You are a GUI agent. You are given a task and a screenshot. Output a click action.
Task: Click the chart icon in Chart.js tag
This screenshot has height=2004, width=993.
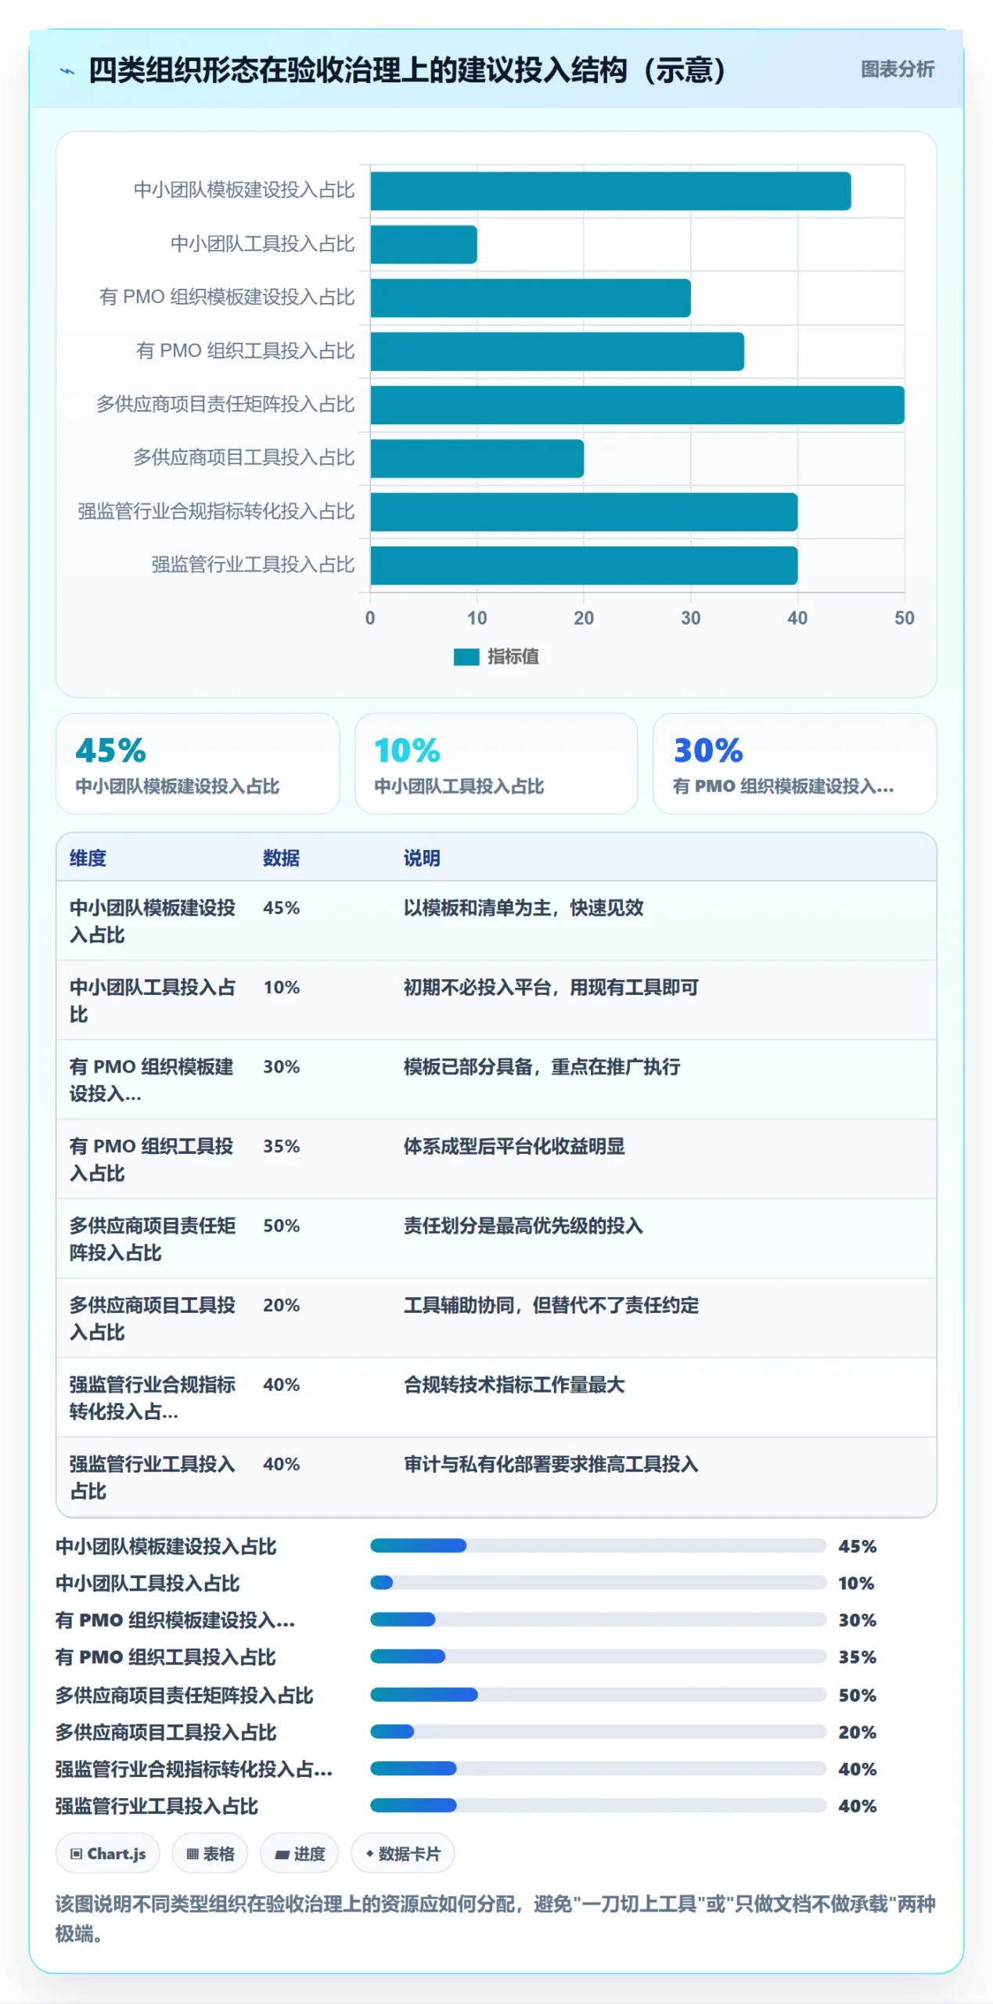[x=76, y=1854]
